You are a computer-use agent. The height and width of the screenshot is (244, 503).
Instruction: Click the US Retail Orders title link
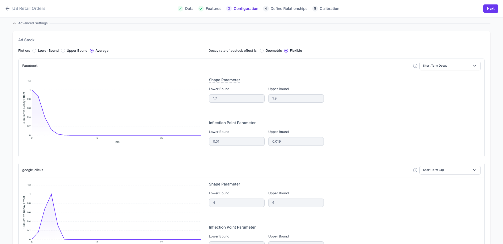(29, 9)
